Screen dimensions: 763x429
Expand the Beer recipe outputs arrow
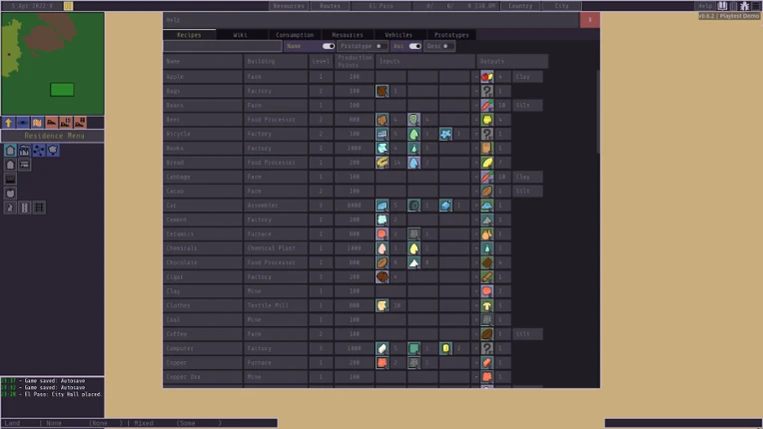[x=475, y=120]
